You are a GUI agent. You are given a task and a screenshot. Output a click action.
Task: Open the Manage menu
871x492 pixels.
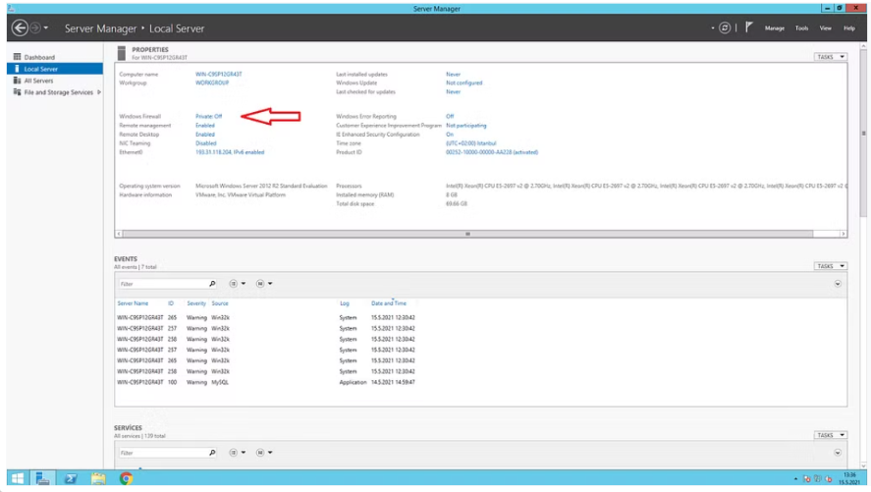775,27
